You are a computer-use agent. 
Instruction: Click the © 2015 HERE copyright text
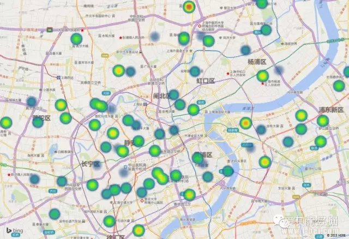[336, 235]
